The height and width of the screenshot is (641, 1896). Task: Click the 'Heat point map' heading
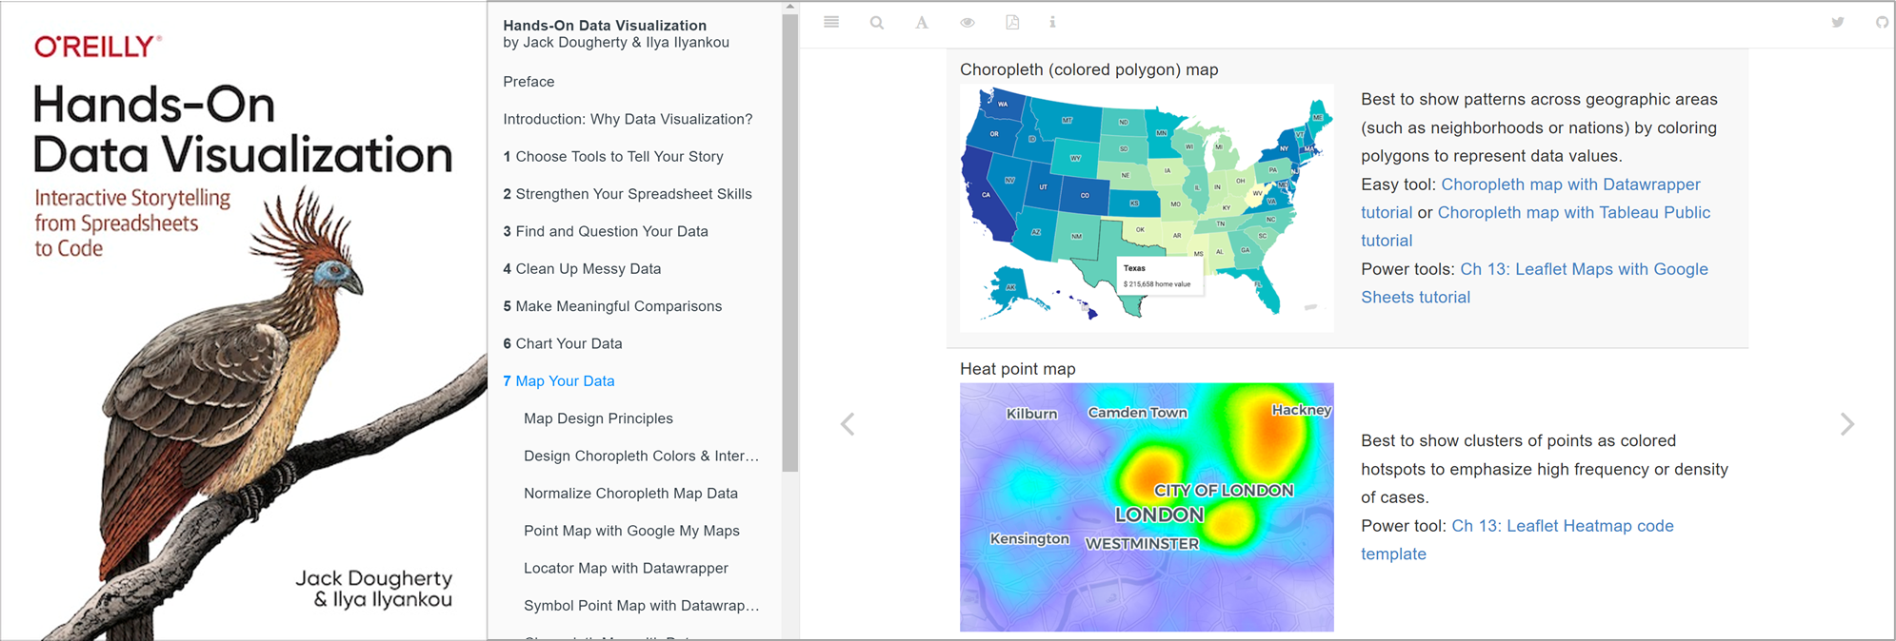pos(1017,369)
